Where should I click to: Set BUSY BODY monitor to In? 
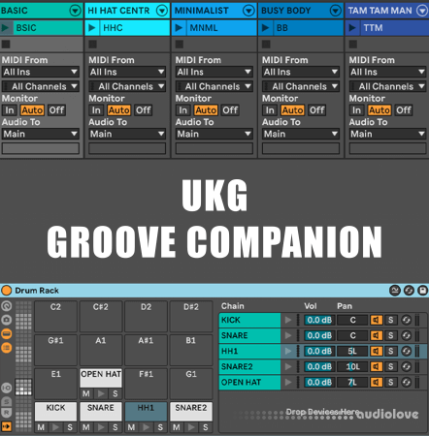tap(270, 110)
